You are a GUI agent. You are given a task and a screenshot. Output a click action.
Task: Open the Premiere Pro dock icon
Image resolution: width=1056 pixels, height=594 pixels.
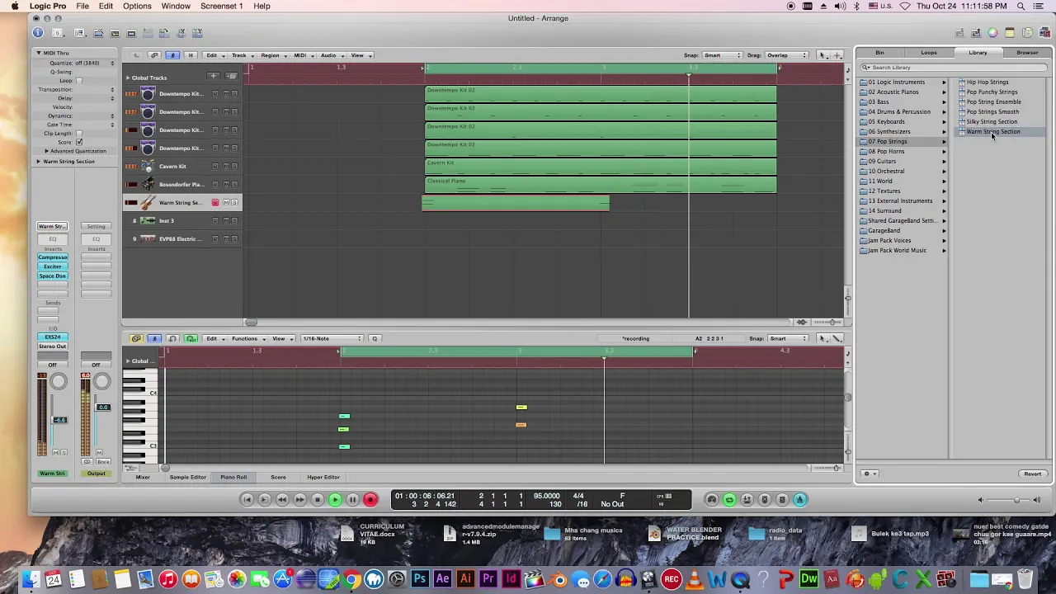click(488, 579)
